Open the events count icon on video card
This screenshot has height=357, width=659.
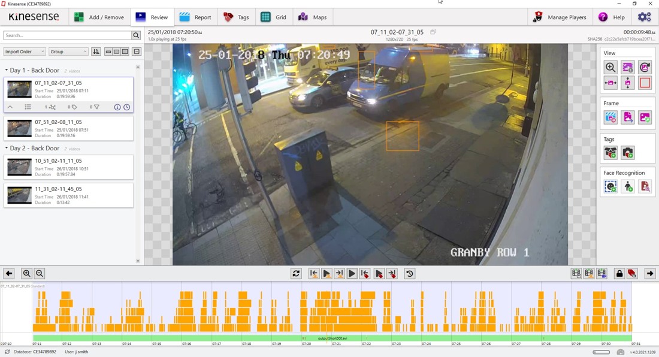click(50, 107)
